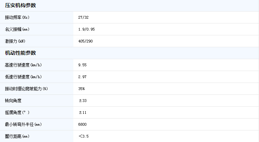
Task: Select the 摇摆角度(°) row label
Action: pos(17,112)
